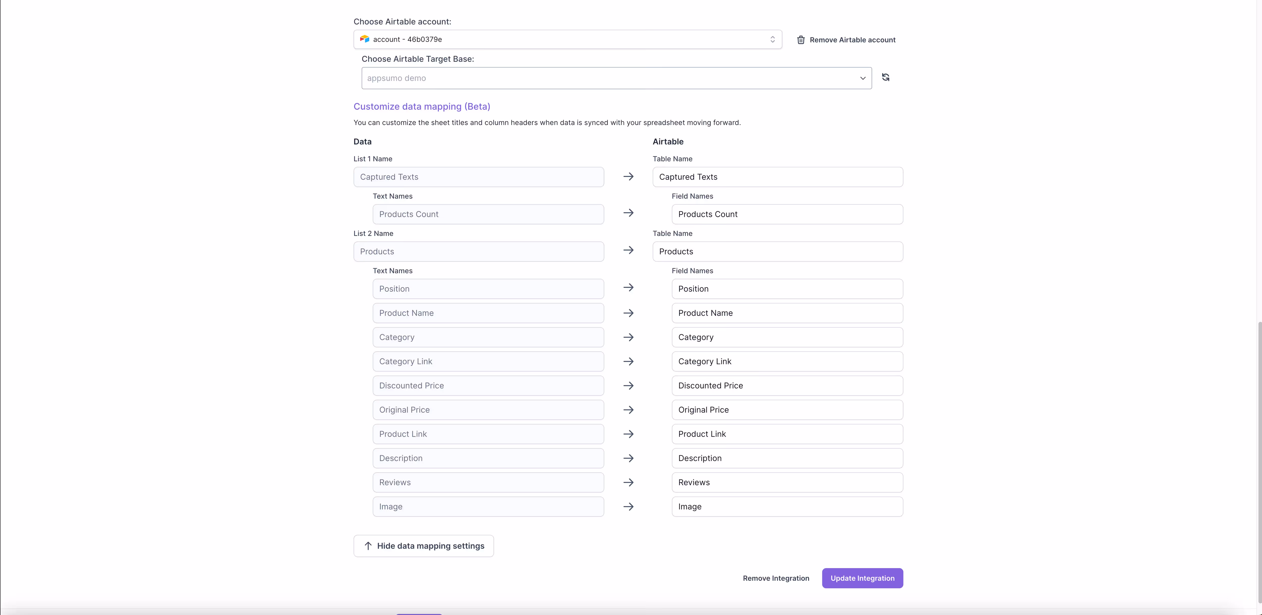Click Update Integration button
Screen dimensions: 1262x615
click(x=862, y=578)
